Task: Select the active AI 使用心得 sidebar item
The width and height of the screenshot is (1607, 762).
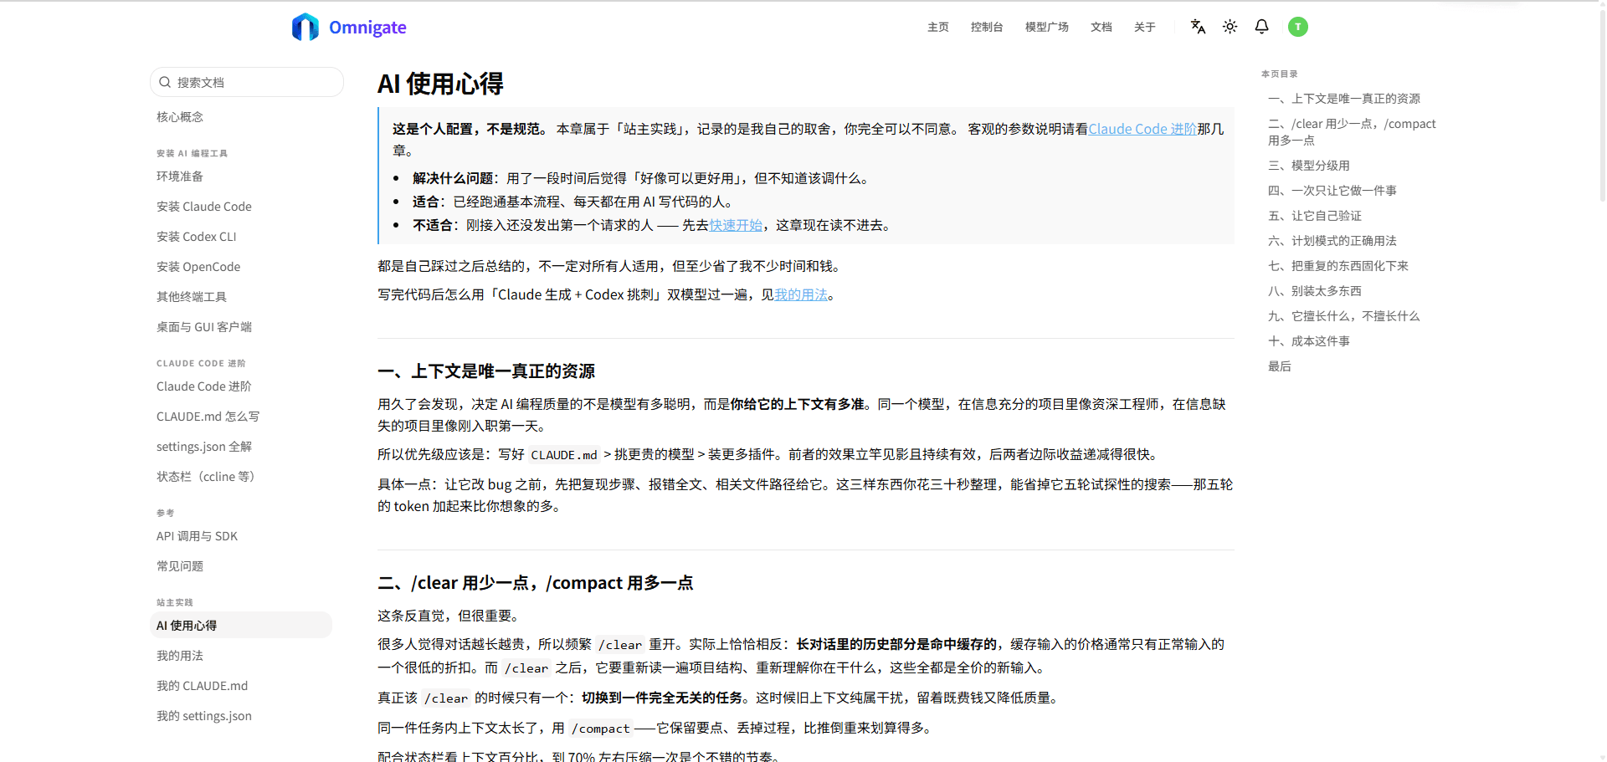Action: coord(241,626)
